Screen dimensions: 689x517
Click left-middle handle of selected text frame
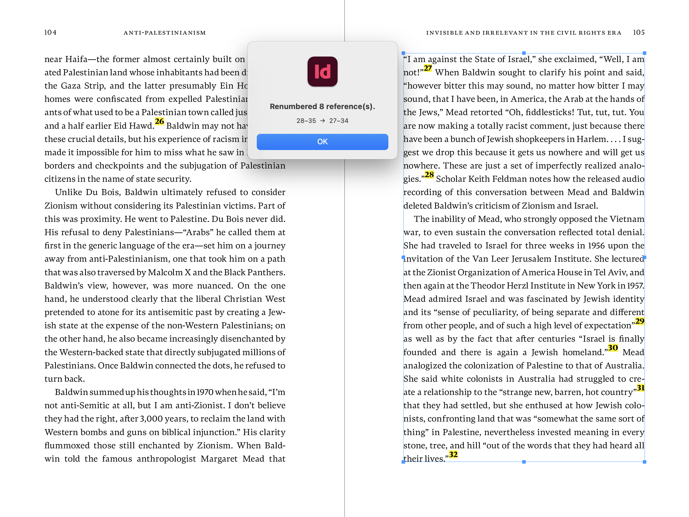tap(403, 258)
